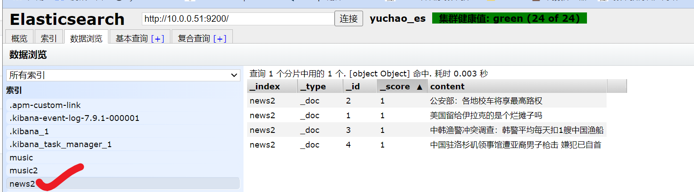694x192 pixels.
Task: Open the 概览 overview tab
Action: tap(19, 38)
